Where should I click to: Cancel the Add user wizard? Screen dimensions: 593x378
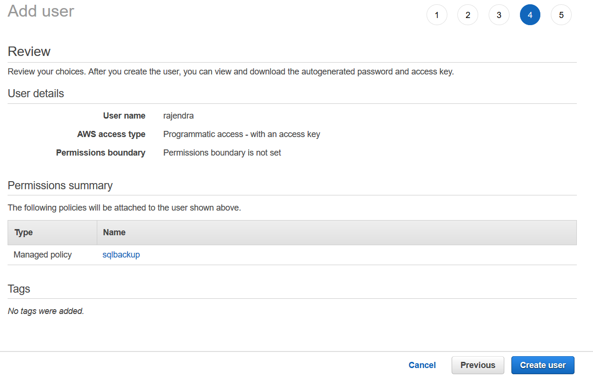coord(422,365)
